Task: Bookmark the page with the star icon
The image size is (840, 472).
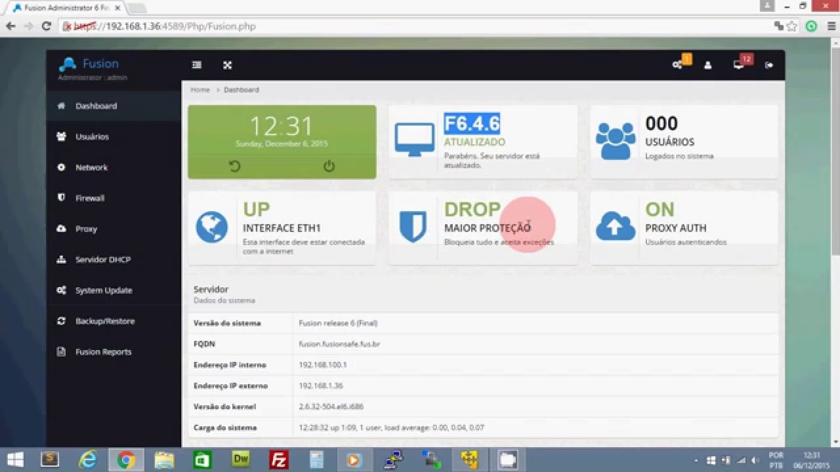Action: [x=792, y=26]
